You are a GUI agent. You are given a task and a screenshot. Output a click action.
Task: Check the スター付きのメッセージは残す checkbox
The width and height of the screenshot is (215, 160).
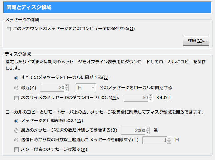16,149
